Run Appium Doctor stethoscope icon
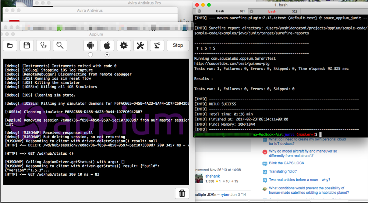 tap(43, 45)
